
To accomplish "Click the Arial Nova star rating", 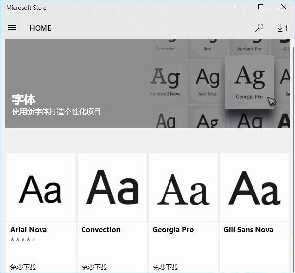I will [23, 239].
